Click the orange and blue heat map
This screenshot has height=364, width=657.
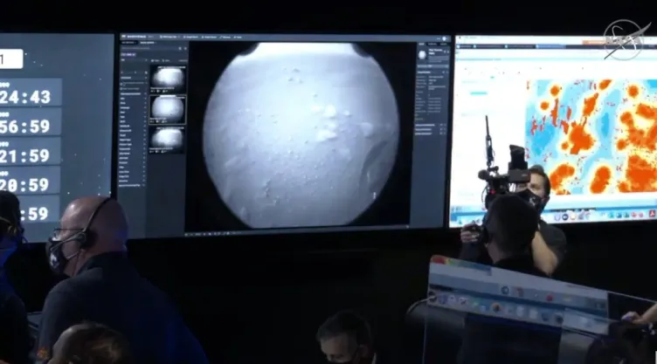coord(591,136)
